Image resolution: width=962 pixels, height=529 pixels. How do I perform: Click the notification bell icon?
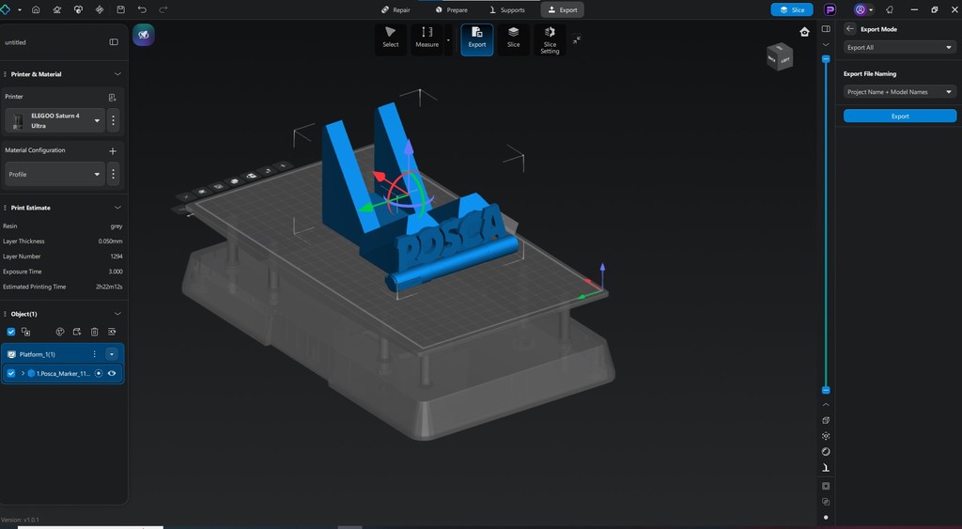pos(890,9)
